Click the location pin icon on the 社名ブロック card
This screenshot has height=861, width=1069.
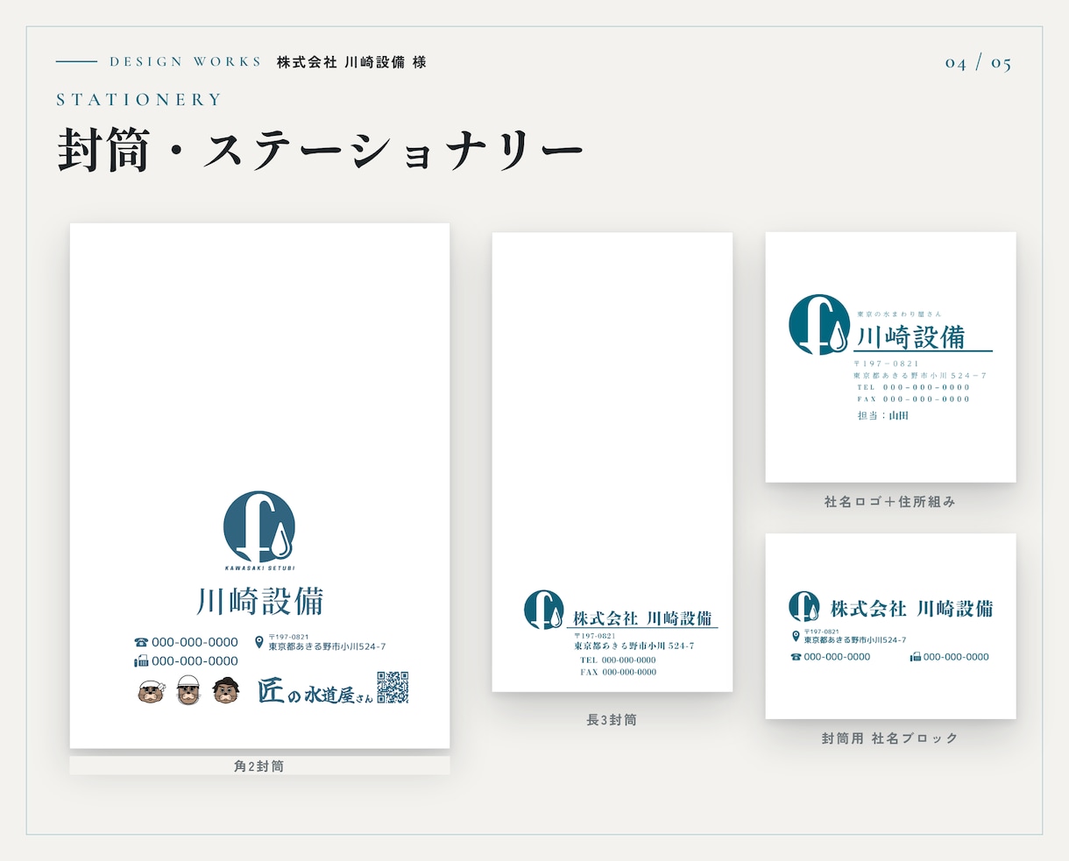tap(796, 636)
